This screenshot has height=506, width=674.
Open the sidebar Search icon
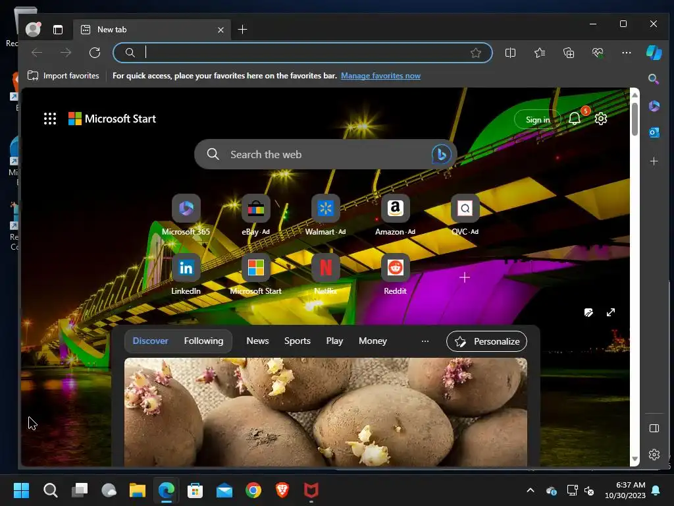point(654,79)
